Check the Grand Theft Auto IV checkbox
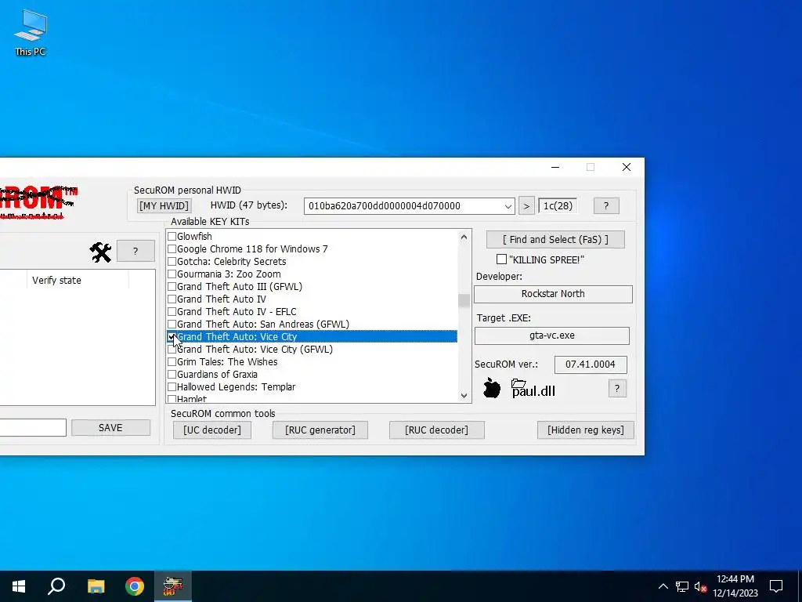Image resolution: width=802 pixels, height=602 pixels. pos(172,299)
